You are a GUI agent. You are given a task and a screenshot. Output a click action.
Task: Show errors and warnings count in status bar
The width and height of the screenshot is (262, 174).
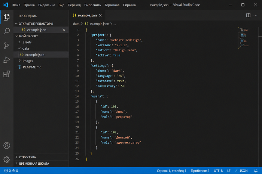tap(11, 171)
